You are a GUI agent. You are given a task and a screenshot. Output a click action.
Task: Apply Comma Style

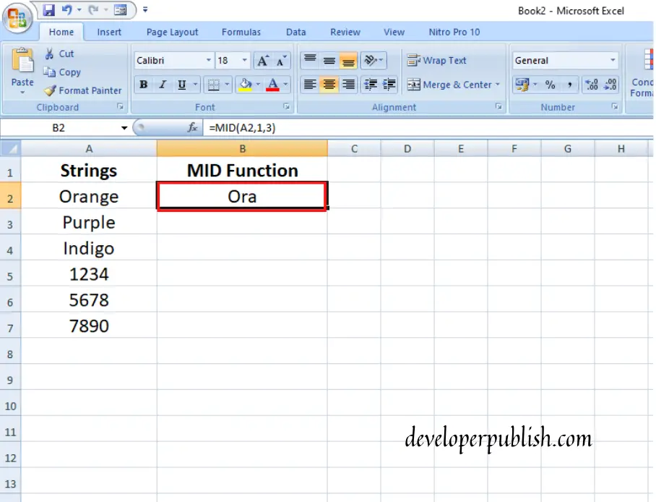(569, 85)
